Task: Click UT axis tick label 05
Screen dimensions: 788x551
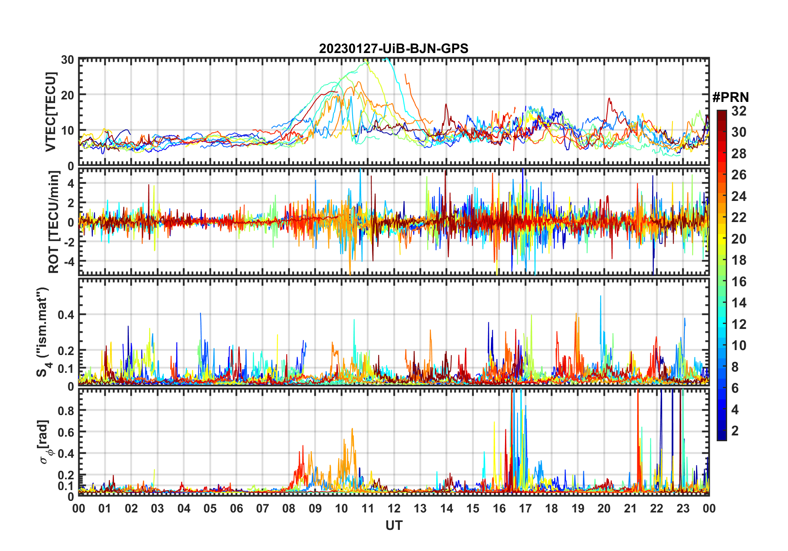Action: 210,508
